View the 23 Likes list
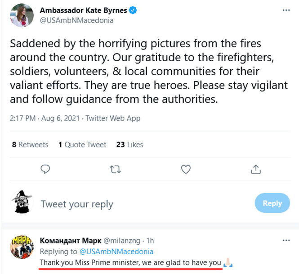 coord(129,144)
